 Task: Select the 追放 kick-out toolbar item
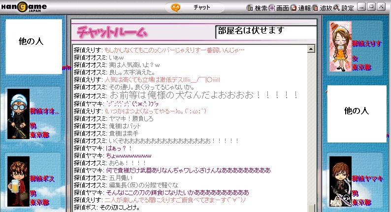click(322, 8)
